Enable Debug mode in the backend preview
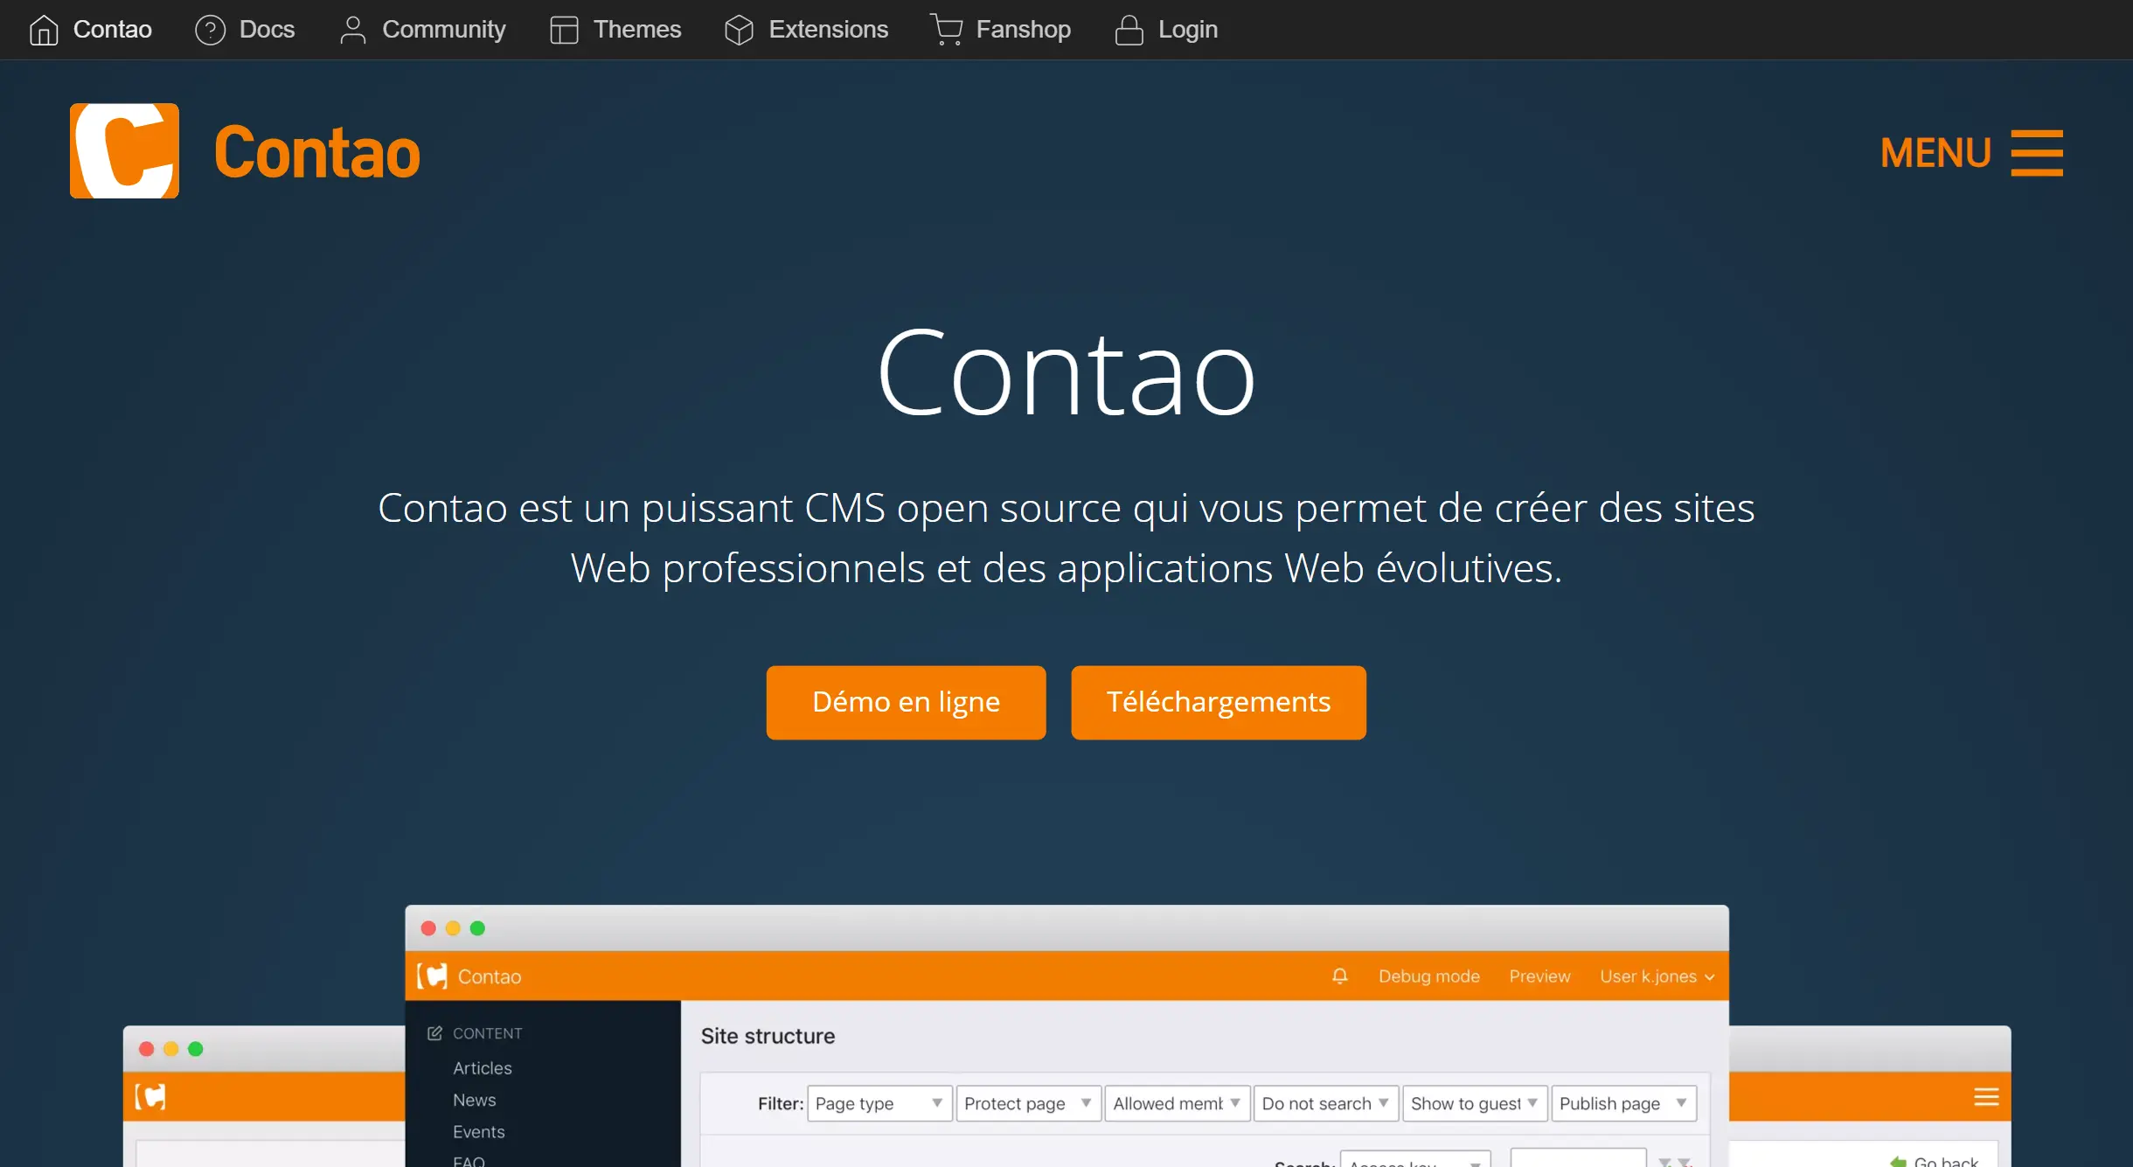2133x1167 pixels. click(1428, 976)
